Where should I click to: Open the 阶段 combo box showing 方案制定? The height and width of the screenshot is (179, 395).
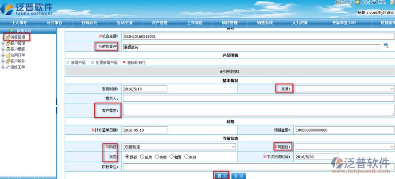pos(179,147)
